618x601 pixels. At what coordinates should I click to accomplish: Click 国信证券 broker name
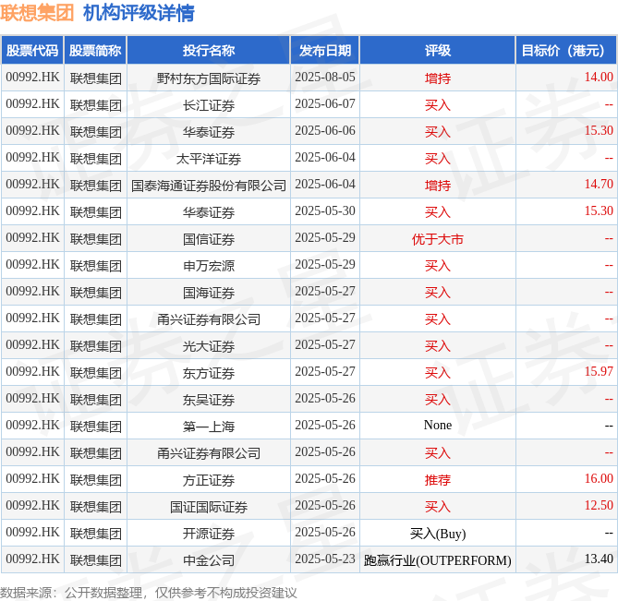[209, 239]
